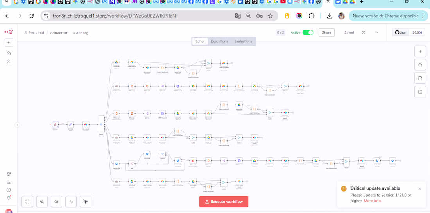The width and height of the screenshot is (430, 213).
Task: Click the tidy up workflow broom icon
Action: click(x=86, y=202)
